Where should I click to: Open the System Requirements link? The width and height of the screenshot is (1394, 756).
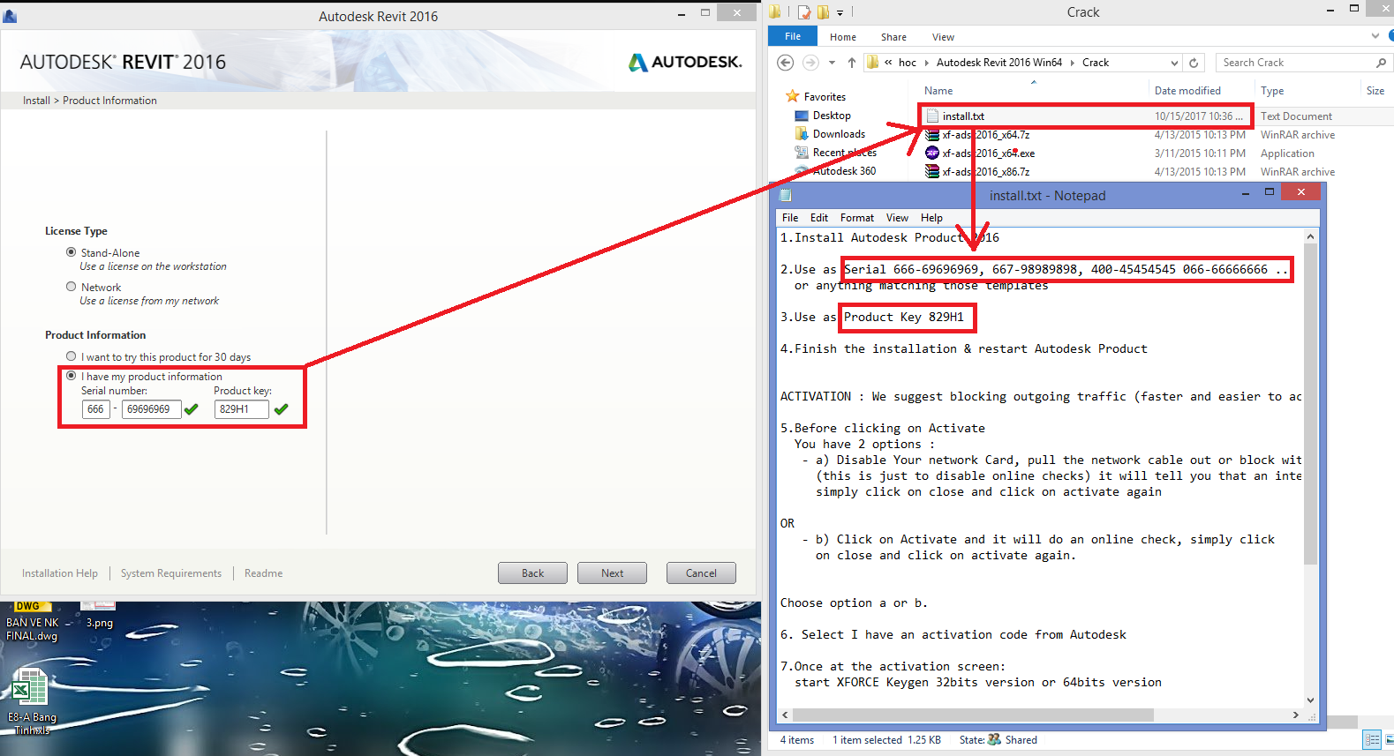click(x=171, y=573)
